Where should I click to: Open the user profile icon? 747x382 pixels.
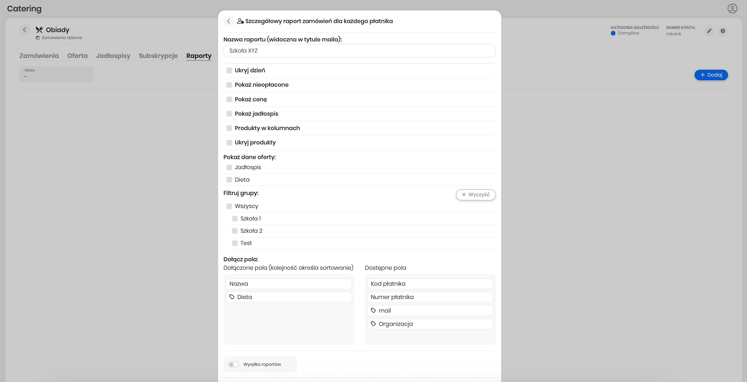click(x=732, y=9)
